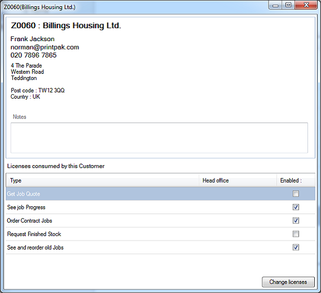Click the address line 4 The Parade

(x=26, y=65)
